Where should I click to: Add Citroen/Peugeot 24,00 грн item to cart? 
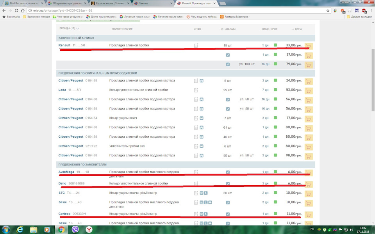309,82
